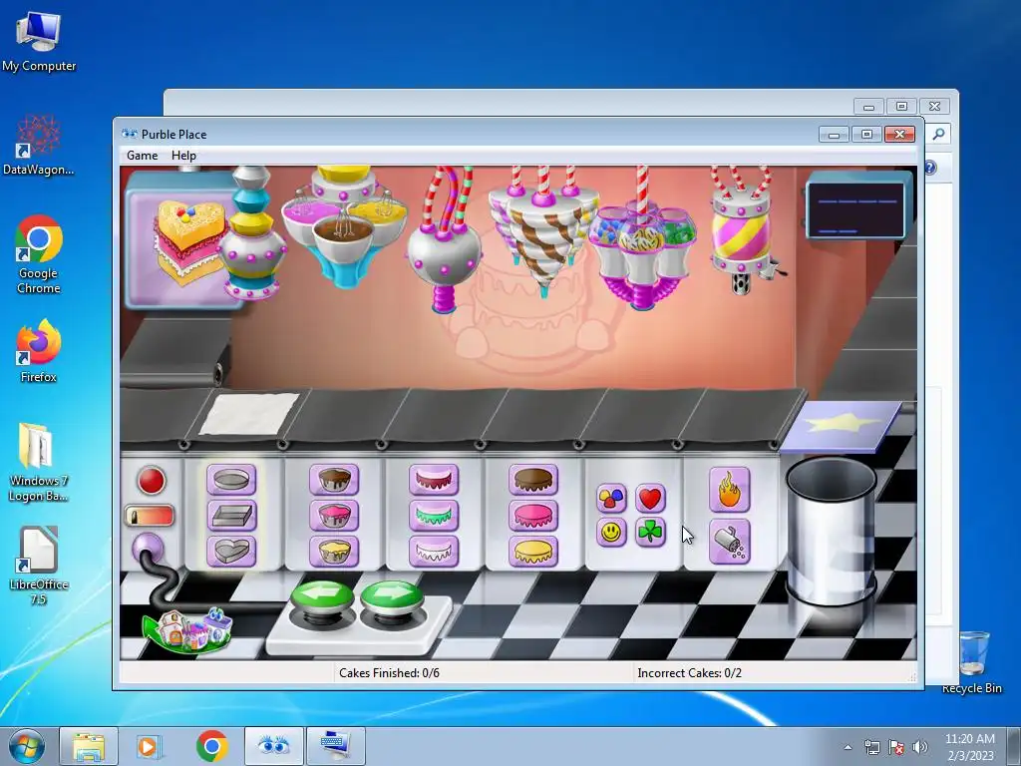Choose the vanilla yellow batter flavor
The image size is (1021, 766).
tap(333, 551)
